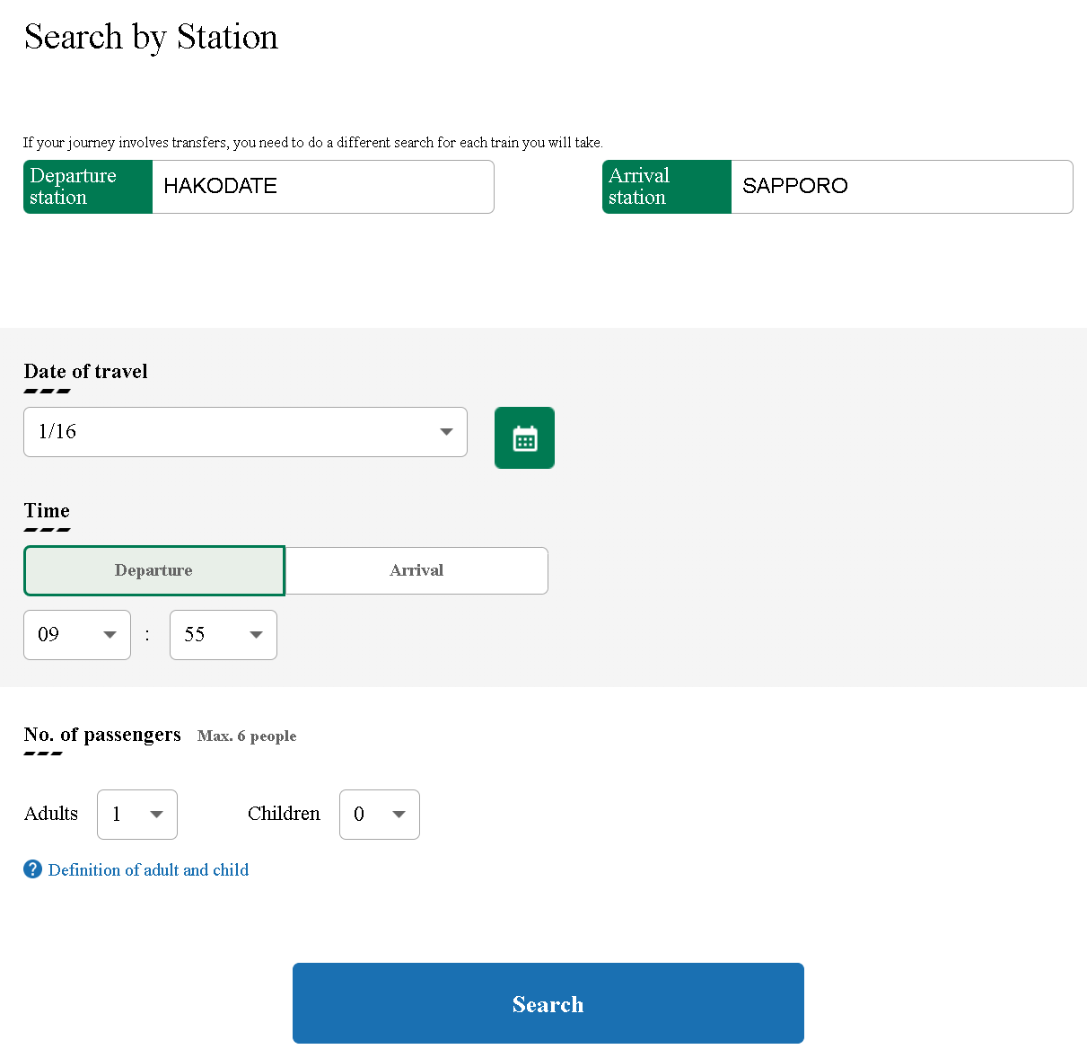1087x1058 pixels.
Task: Focus the SAPPORO arrival station field
Action: point(901,187)
